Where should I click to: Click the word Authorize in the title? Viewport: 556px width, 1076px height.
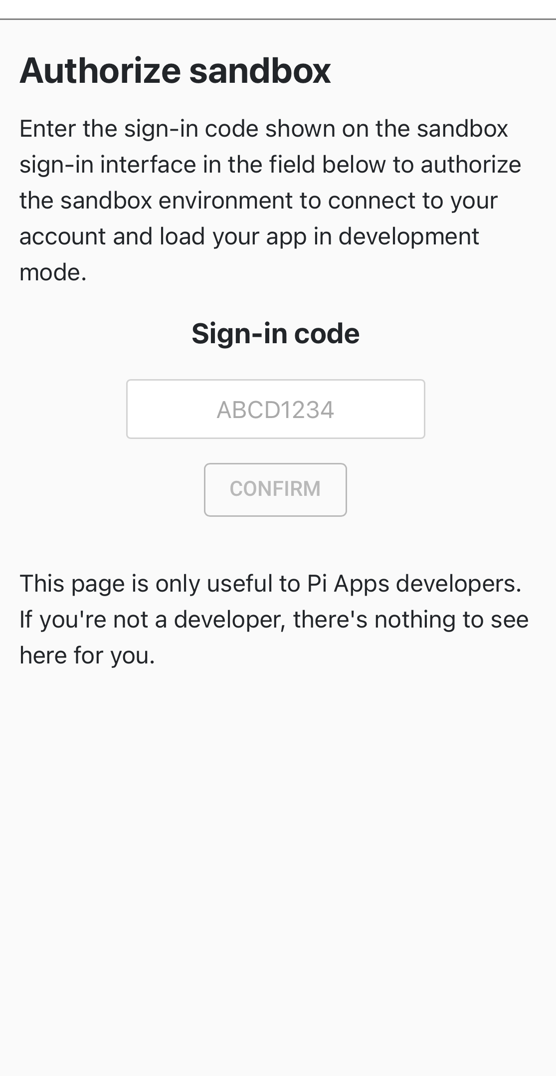point(100,70)
